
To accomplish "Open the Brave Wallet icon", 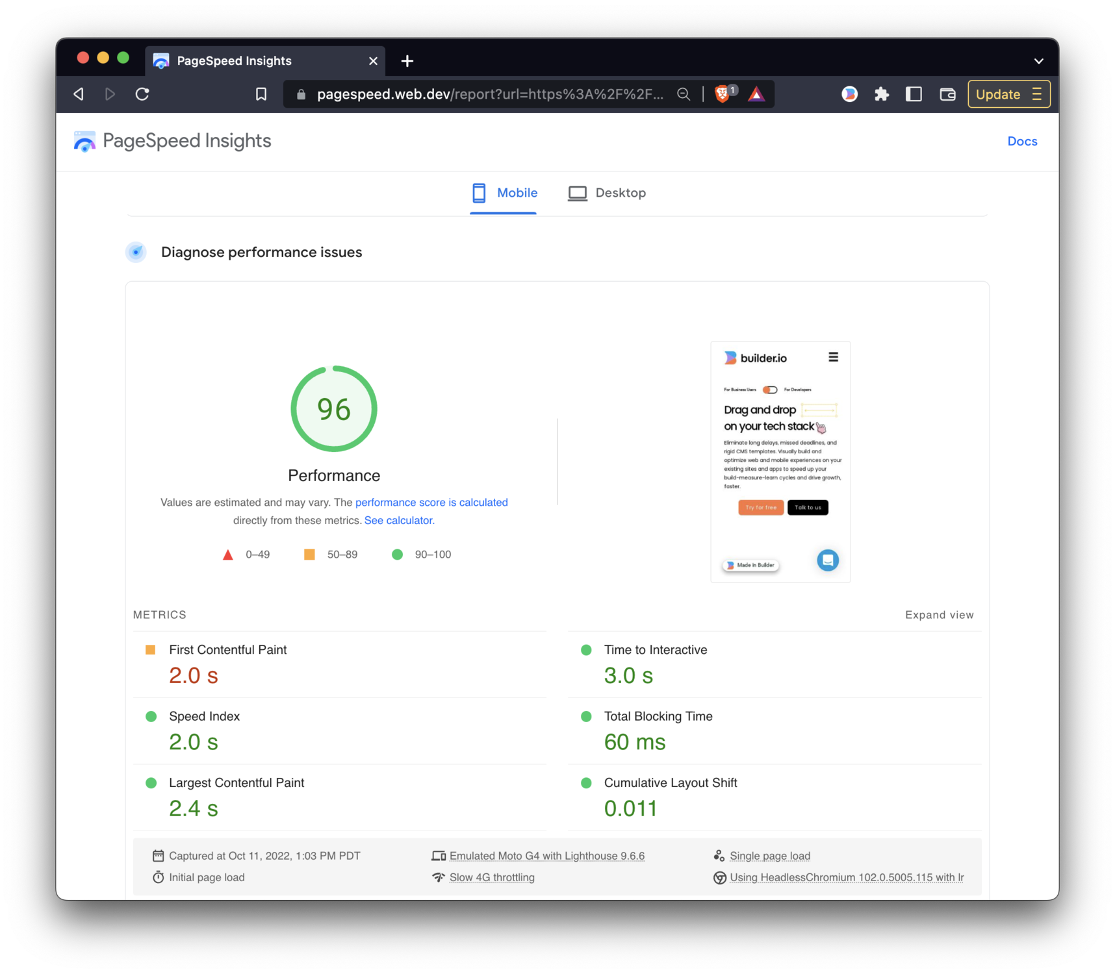I will [947, 94].
